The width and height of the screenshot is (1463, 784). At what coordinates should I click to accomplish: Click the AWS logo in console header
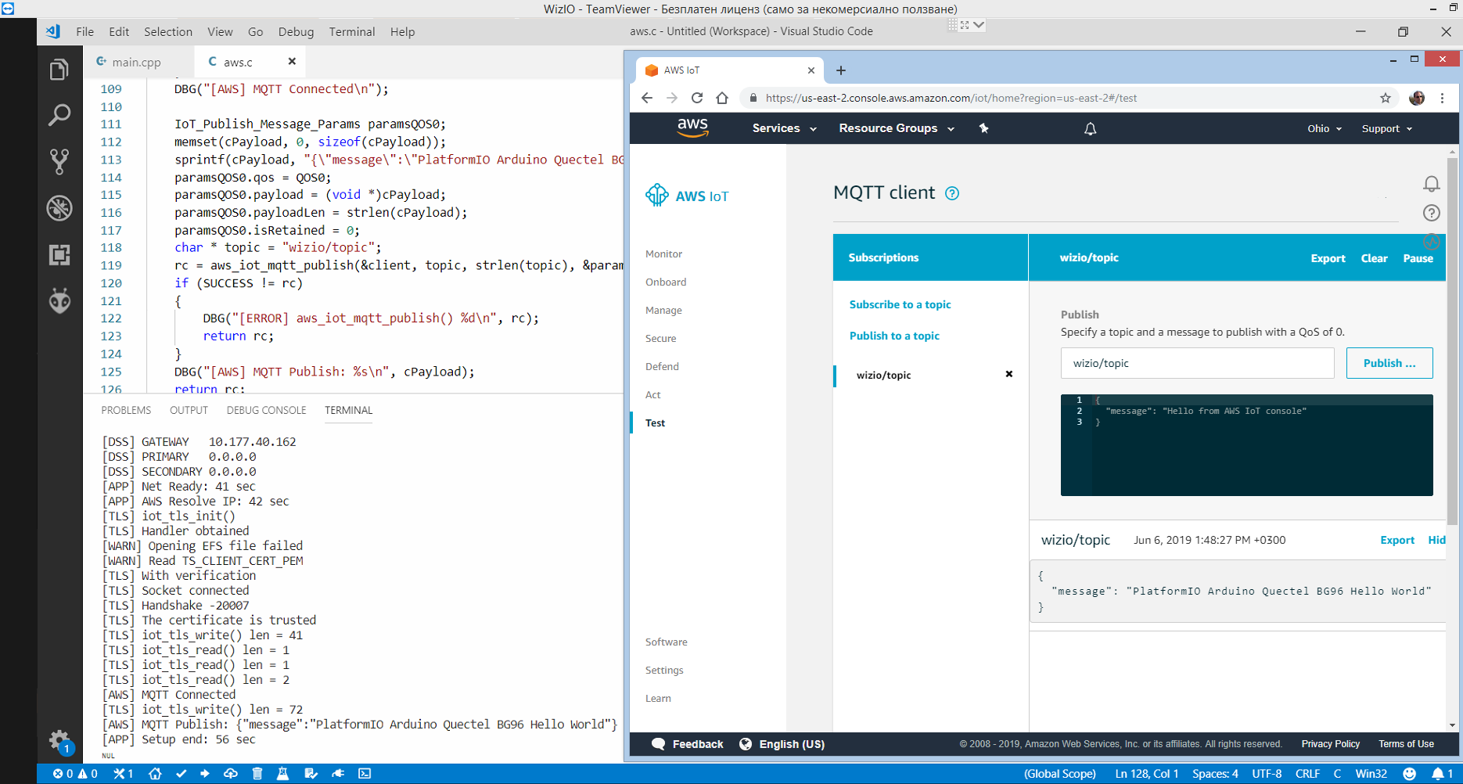pyautogui.click(x=692, y=128)
